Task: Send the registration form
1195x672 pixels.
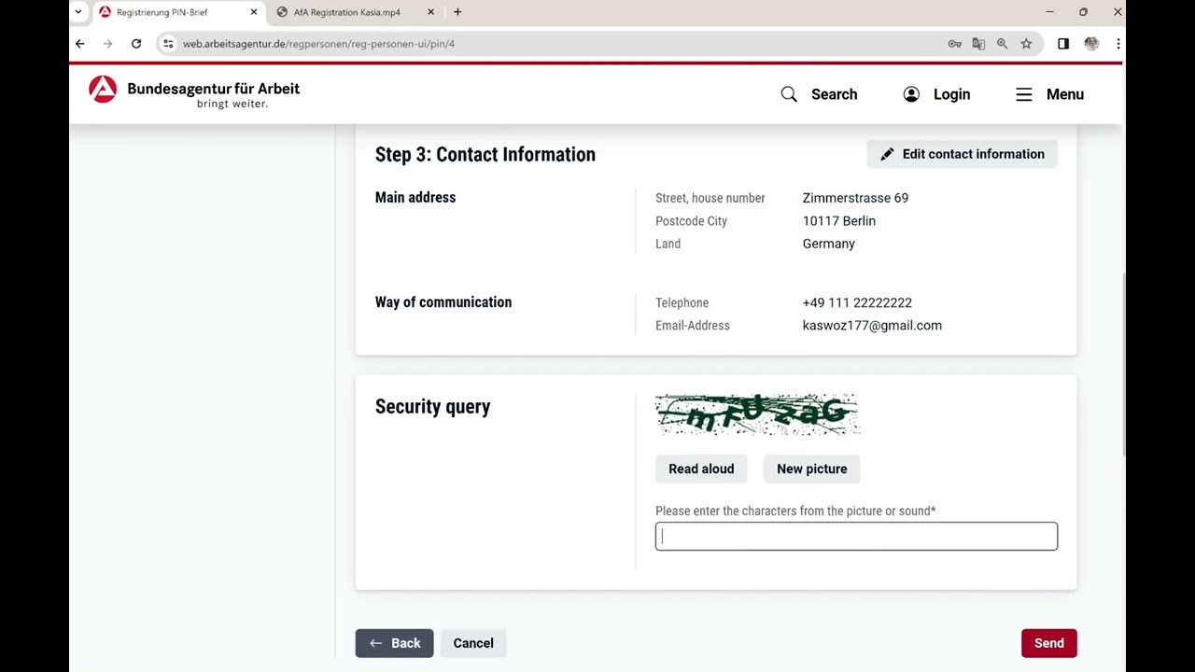Action: [x=1048, y=643]
